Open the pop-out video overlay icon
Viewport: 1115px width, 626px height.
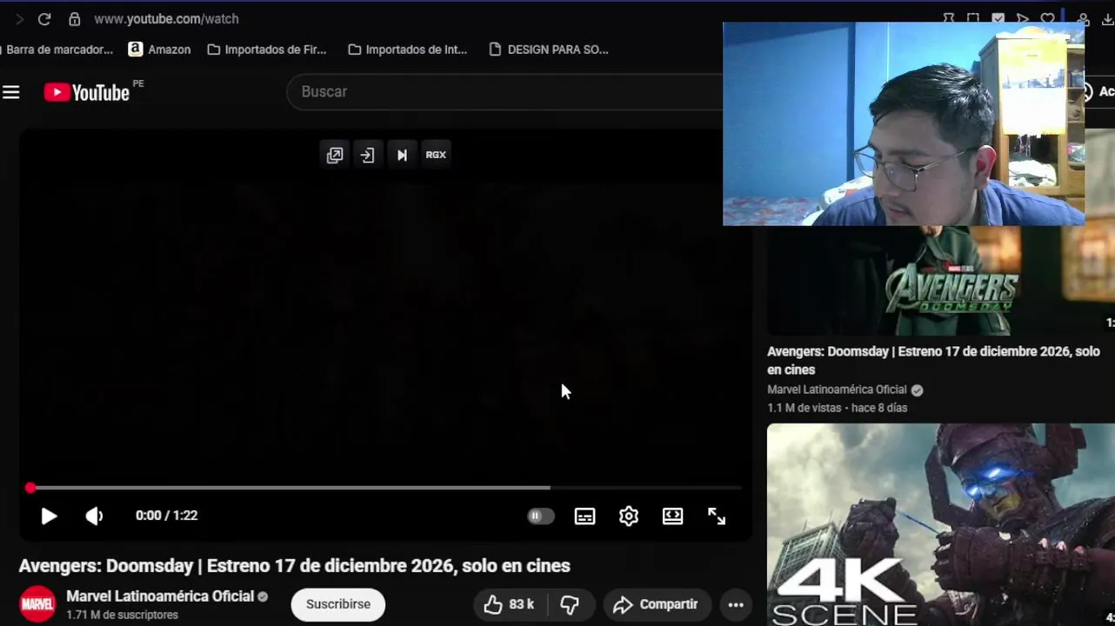pyautogui.click(x=335, y=155)
